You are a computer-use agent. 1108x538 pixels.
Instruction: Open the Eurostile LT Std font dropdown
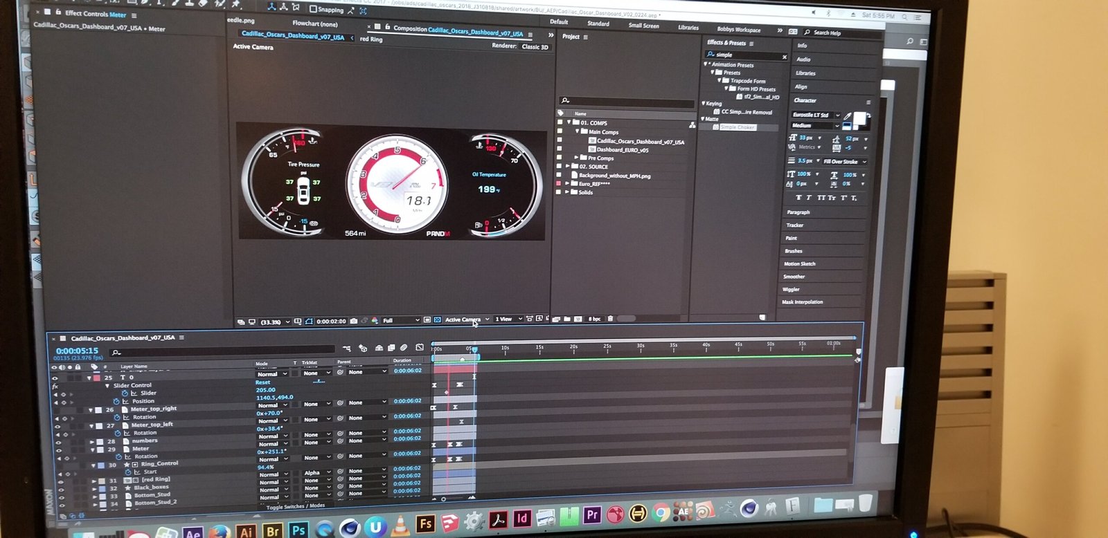point(816,115)
